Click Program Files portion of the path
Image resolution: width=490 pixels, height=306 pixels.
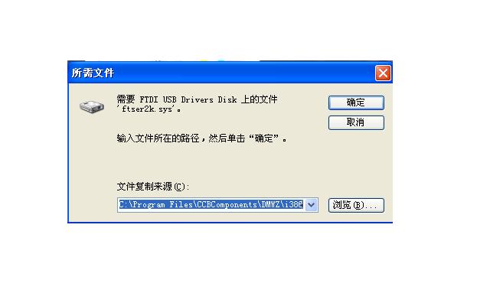tap(162, 204)
